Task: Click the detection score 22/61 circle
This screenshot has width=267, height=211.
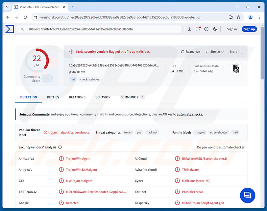Action: tap(37, 61)
